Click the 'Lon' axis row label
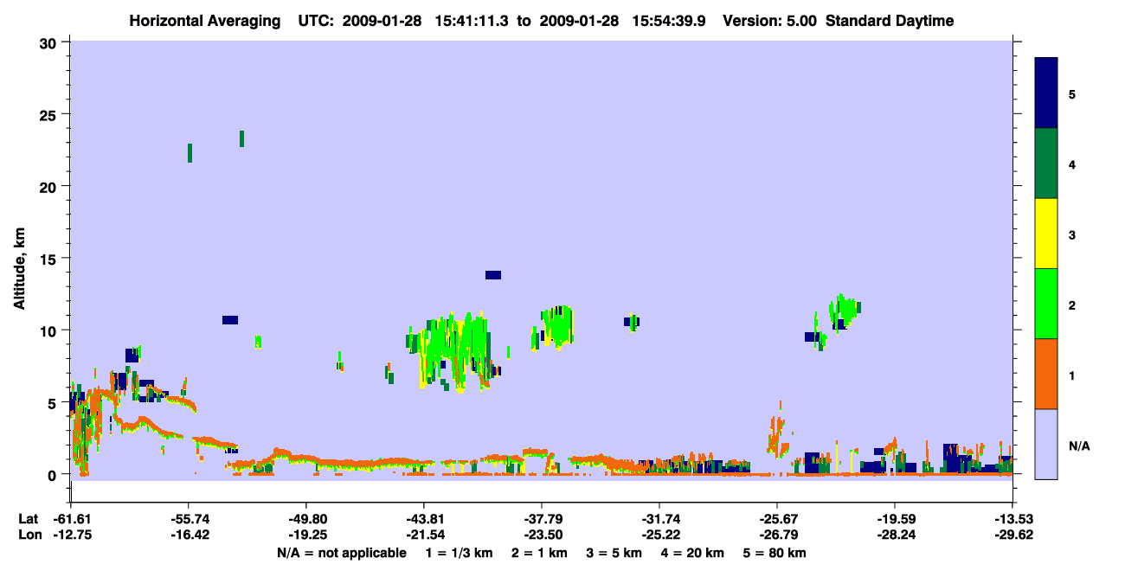Viewport: 1125px width, 577px height. pos(29,535)
